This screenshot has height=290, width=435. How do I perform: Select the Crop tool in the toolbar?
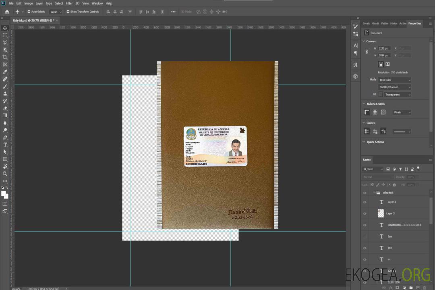[5, 57]
